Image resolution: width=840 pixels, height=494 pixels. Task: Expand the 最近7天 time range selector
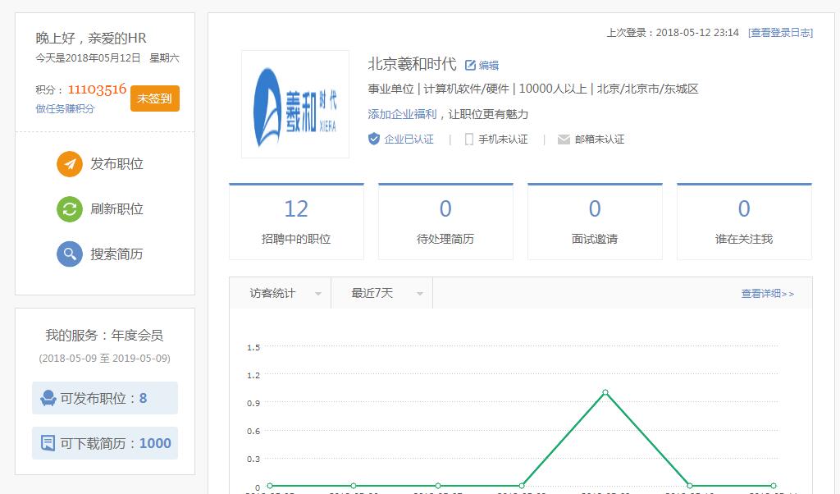(x=387, y=293)
